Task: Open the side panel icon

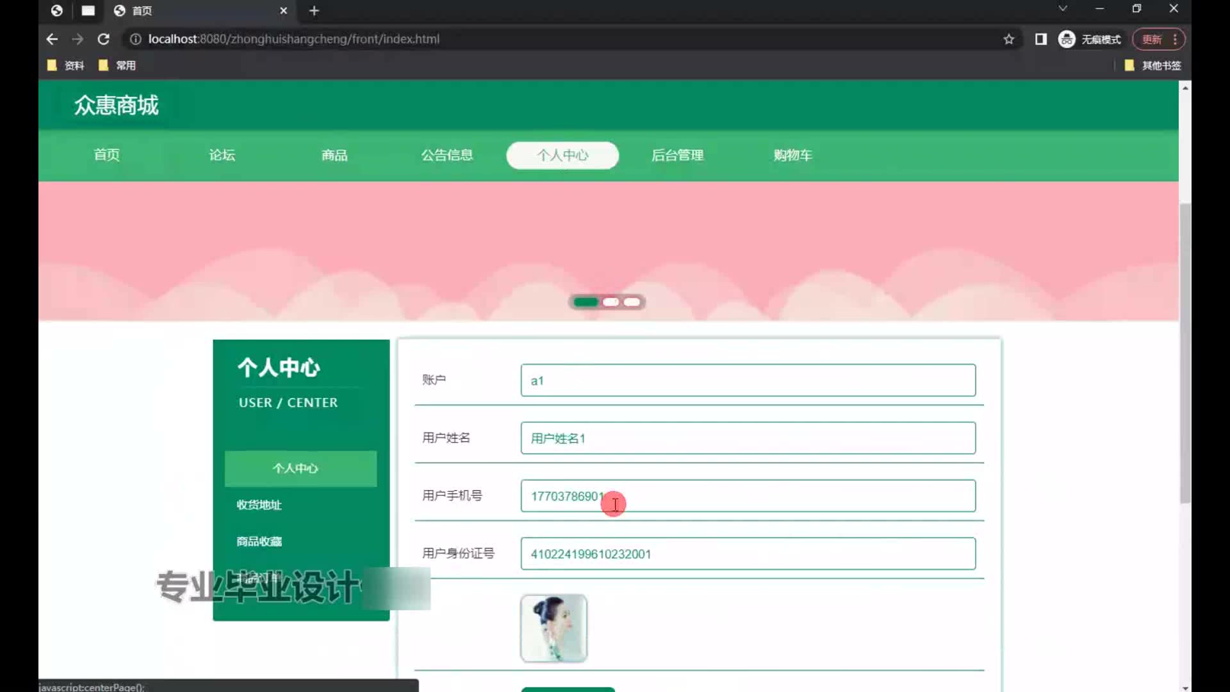Action: point(1041,39)
